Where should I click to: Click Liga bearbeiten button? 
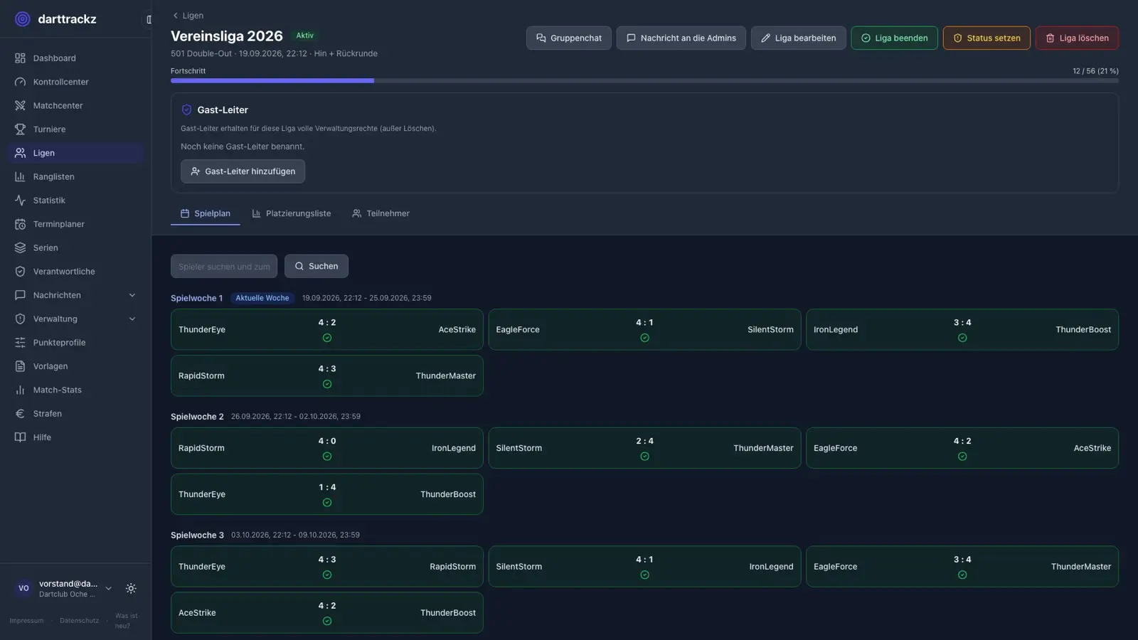[x=798, y=38]
